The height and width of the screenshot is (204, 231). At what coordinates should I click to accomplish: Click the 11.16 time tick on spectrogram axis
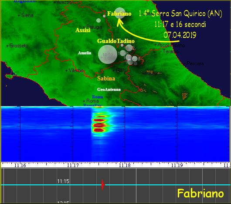(20, 165)
